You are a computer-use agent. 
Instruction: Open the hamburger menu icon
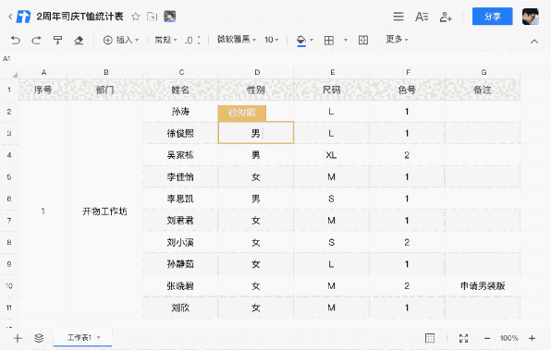(x=398, y=17)
